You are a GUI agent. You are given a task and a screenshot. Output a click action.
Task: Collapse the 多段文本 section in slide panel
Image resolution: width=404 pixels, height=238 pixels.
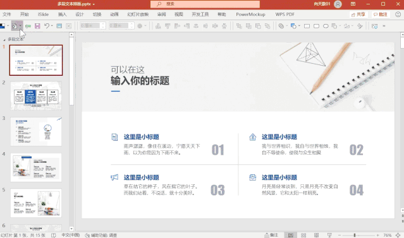(x=4, y=40)
